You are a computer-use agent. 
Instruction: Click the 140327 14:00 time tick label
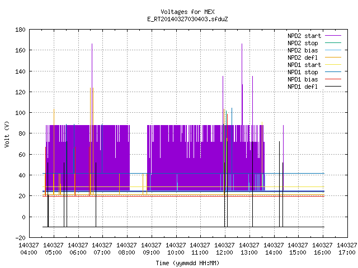[x=274, y=249]
